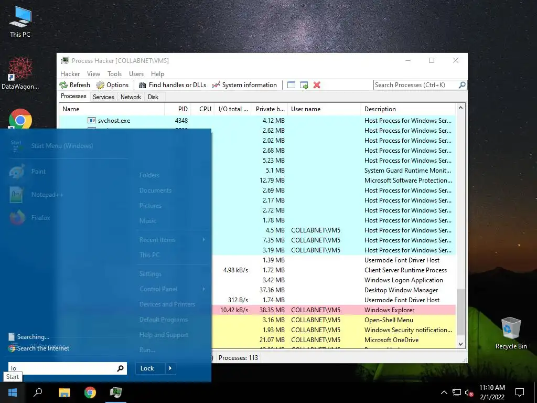Click Lock button in start menu
537x403 pixels.
click(150, 368)
